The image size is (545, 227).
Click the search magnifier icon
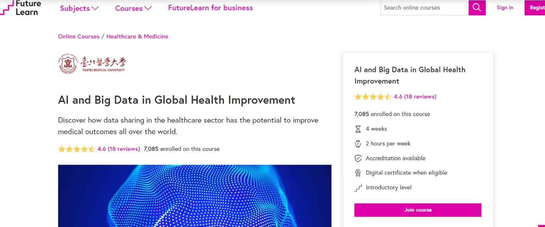[x=477, y=7]
